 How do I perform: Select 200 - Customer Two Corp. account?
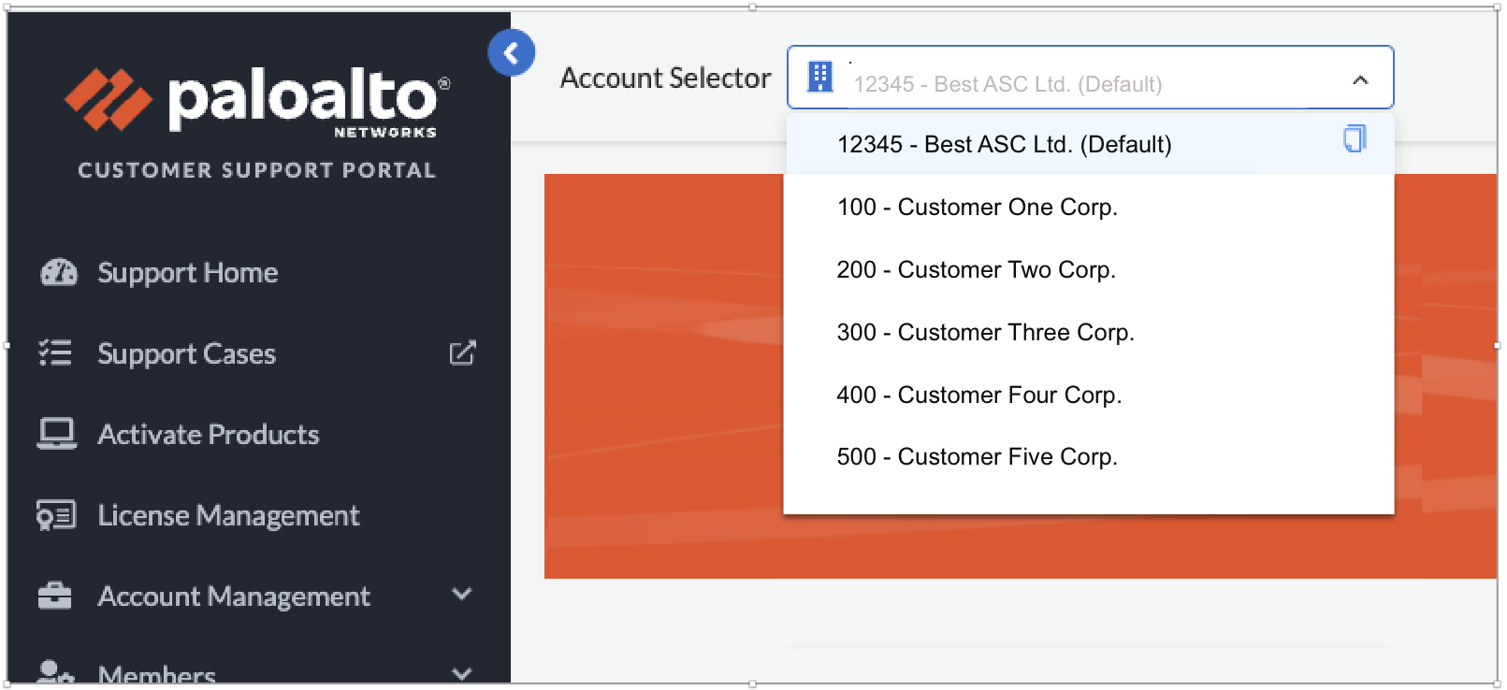pos(976,270)
